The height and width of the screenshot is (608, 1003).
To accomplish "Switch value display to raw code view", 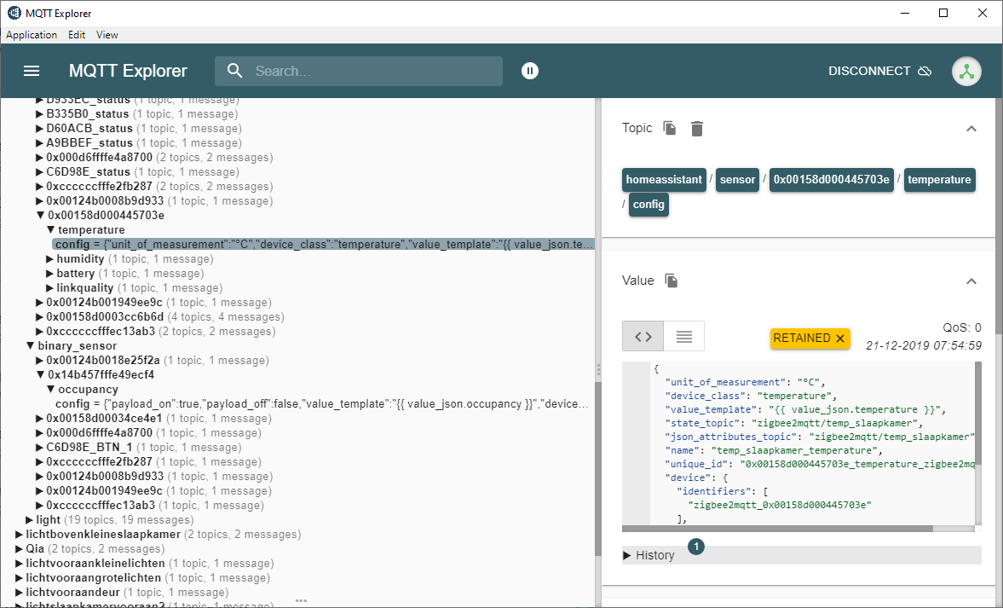I will 643,336.
